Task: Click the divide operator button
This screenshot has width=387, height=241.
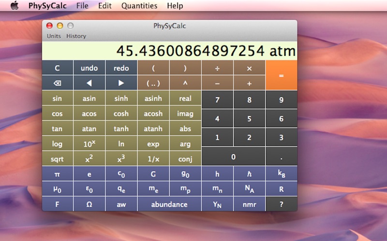Action: [217, 68]
